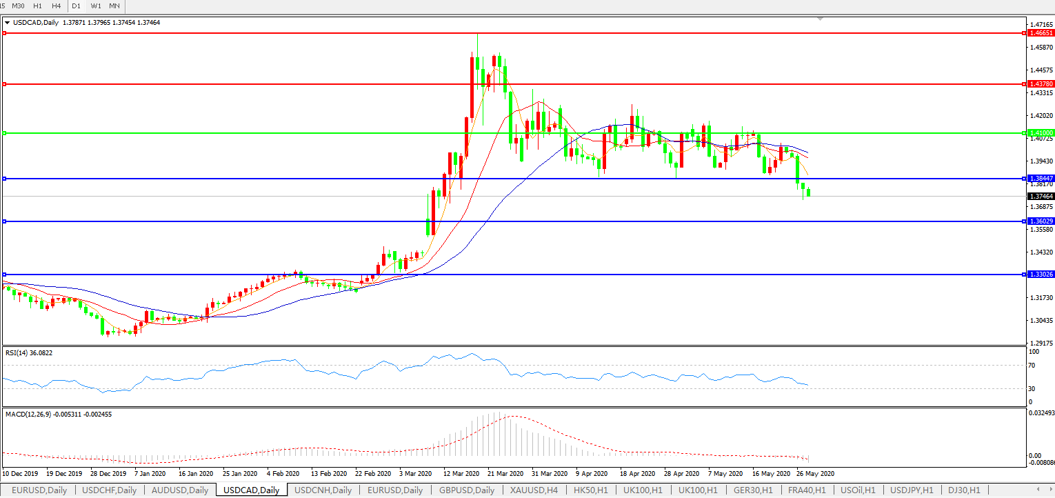Open the USDCAD,Daily chart dropdown triangle
This screenshot has width=1055, height=498.
click(x=7, y=23)
